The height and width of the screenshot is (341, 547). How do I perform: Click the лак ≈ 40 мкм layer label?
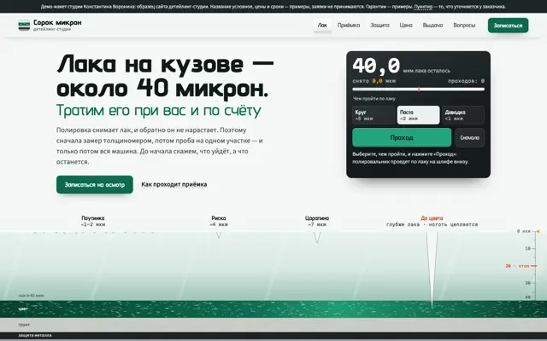pos(31,296)
